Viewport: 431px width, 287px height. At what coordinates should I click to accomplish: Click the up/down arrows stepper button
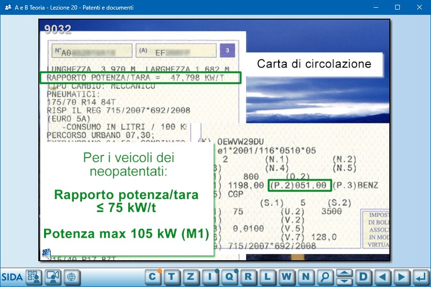click(x=344, y=276)
